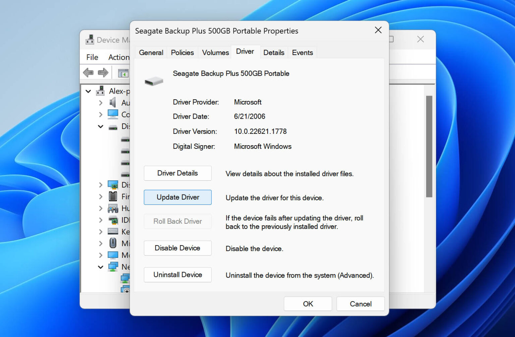Open Driver Details for the Seagate drive
Image resolution: width=515 pixels, height=337 pixels.
tap(177, 173)
